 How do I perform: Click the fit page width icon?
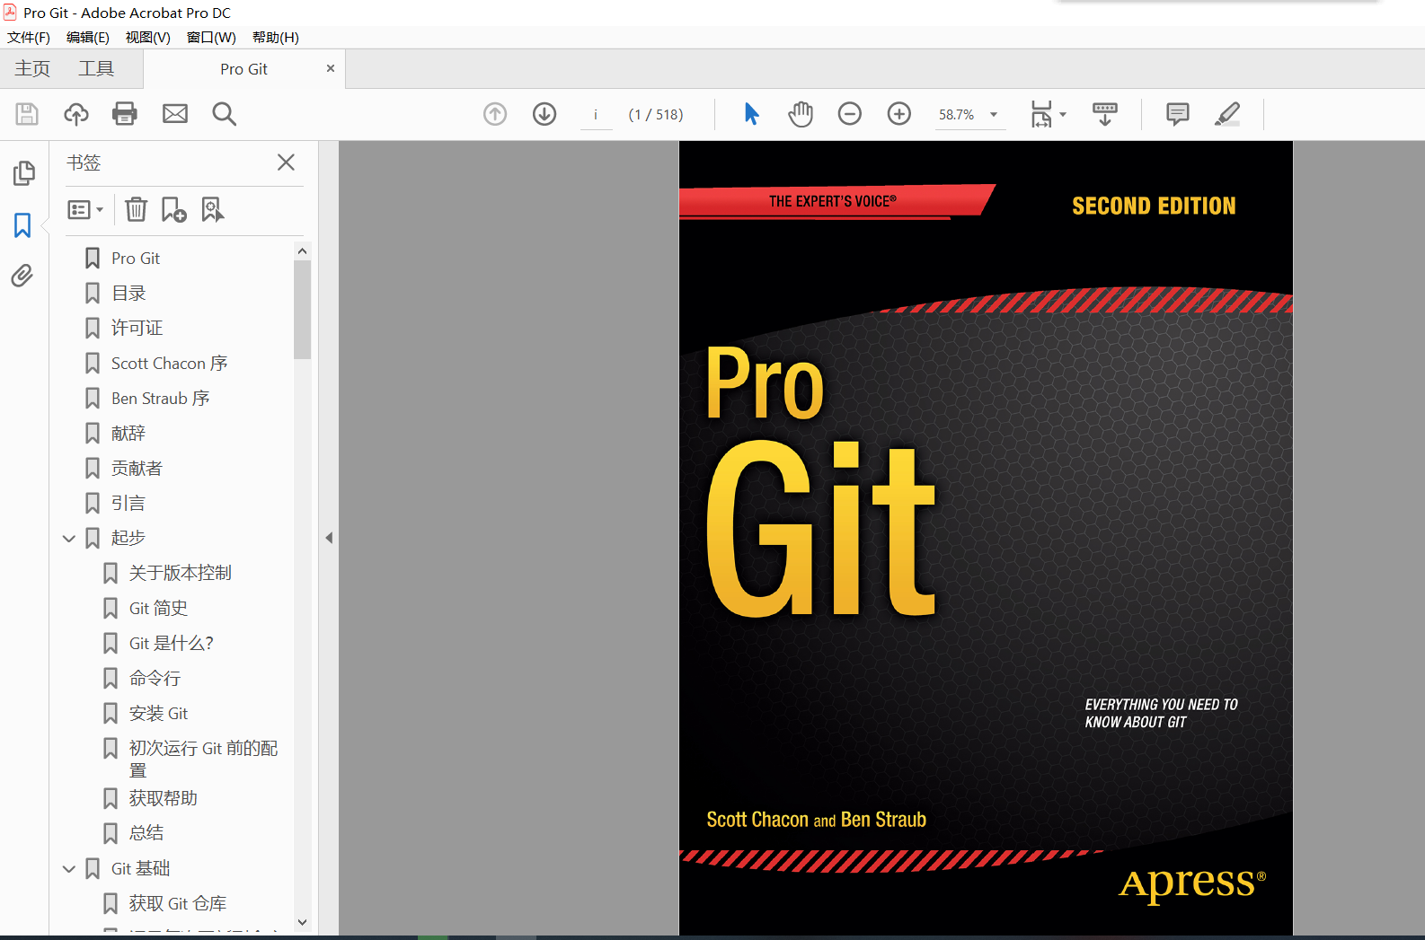pos(1041,114)
